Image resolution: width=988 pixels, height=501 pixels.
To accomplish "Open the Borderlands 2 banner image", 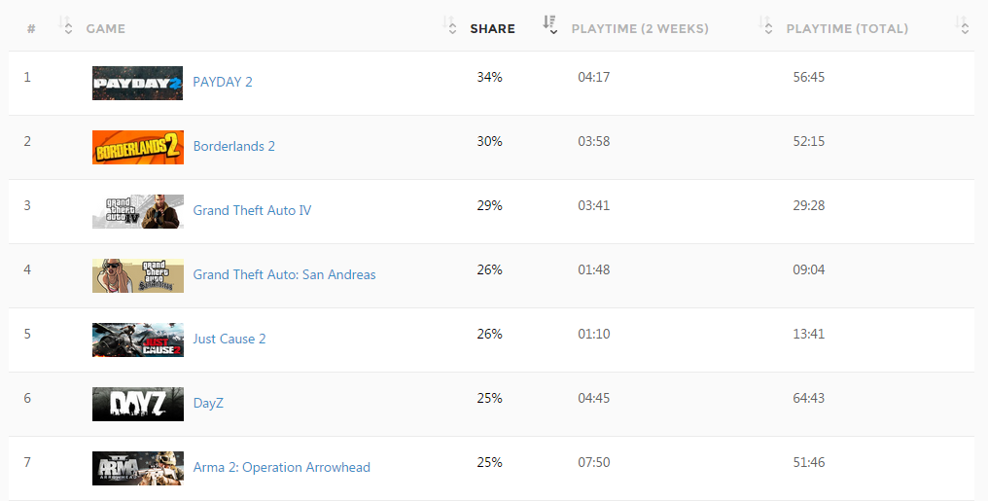I will (x=137, y=147).
